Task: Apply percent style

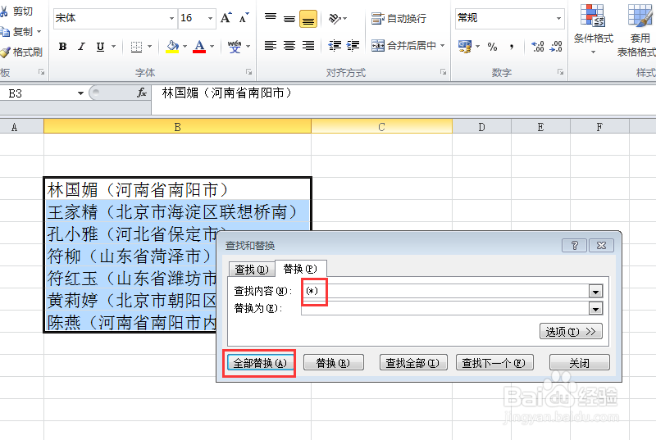Action: (493, 47)
